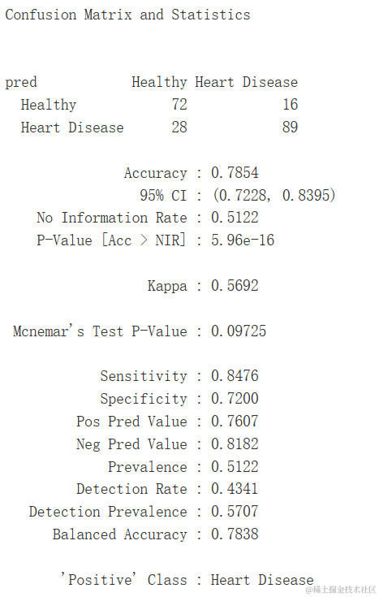Click the Confusion Matrix and Statistics heading
Viewport: 379px width, 597px height.
(x=127, y=15)
